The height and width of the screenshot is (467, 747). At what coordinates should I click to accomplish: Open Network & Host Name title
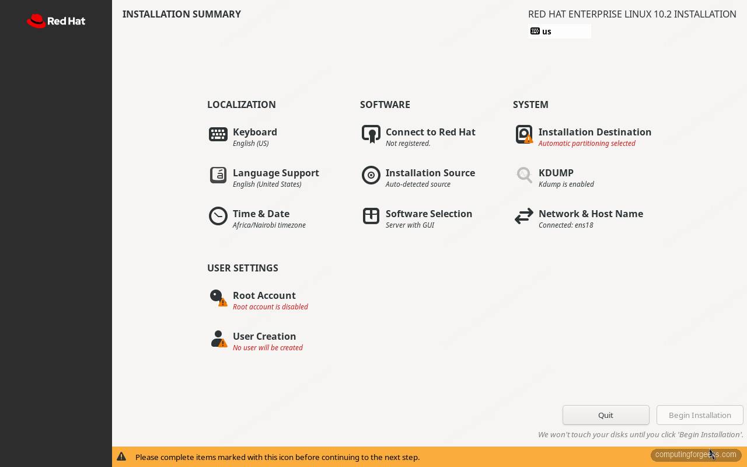point(591,214)
